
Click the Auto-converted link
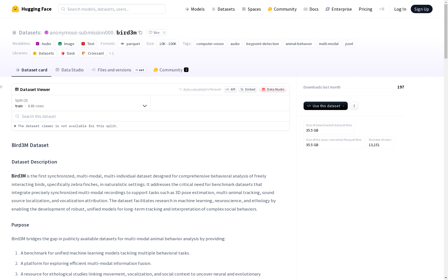195,89
